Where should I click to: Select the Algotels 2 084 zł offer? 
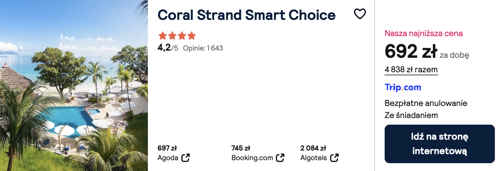point(319,153)
